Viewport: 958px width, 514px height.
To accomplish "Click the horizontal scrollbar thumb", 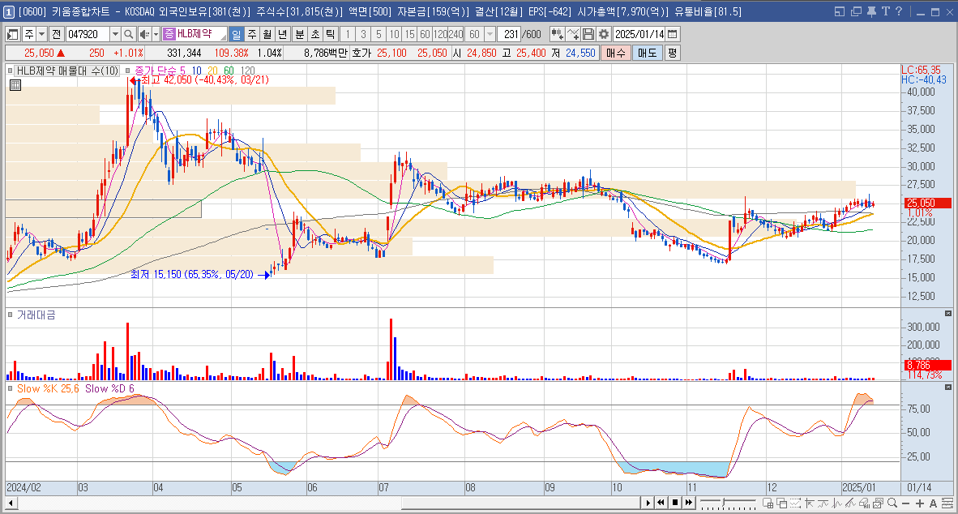I will (521, 503).
